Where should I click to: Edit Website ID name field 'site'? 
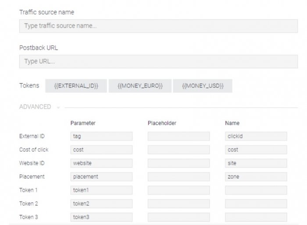(256, 163)
